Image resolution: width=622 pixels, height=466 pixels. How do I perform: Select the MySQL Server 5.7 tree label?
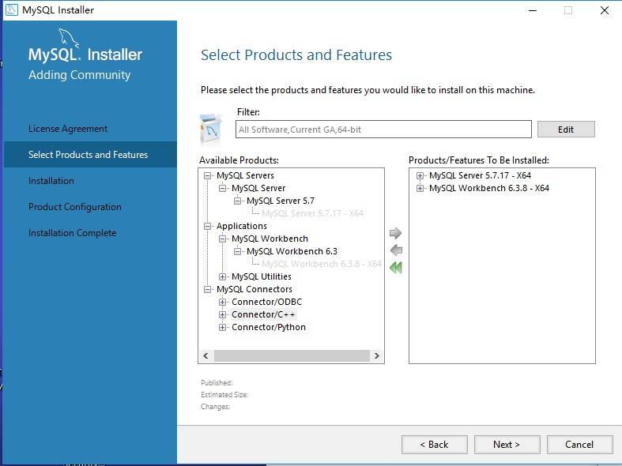tap(281, 201)
